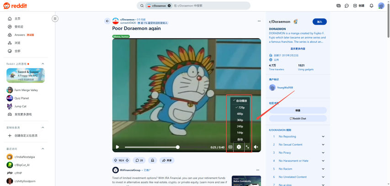
Task: Click the Meme_humor flair tag
Action: [x=121, y=36]
